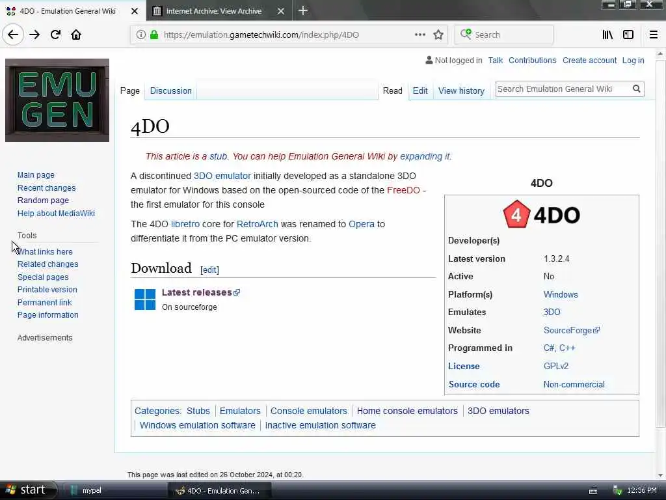The image size is (666, 500).
Task: Go back to the previous page
Action: [13, 35]
